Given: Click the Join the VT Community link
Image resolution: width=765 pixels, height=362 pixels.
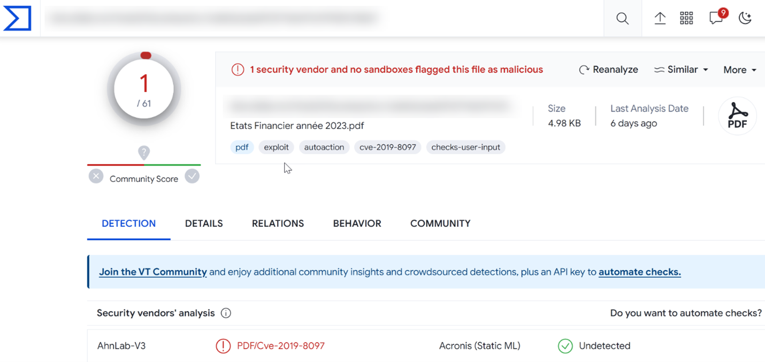Looking at the screenshot, I should pyautogui.click(x=152, y=272).
